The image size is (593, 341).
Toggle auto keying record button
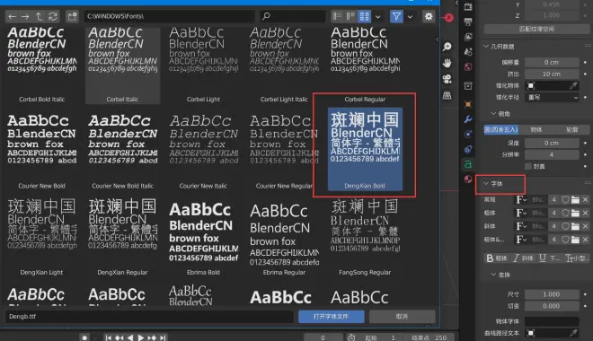[x=84, y=337]
